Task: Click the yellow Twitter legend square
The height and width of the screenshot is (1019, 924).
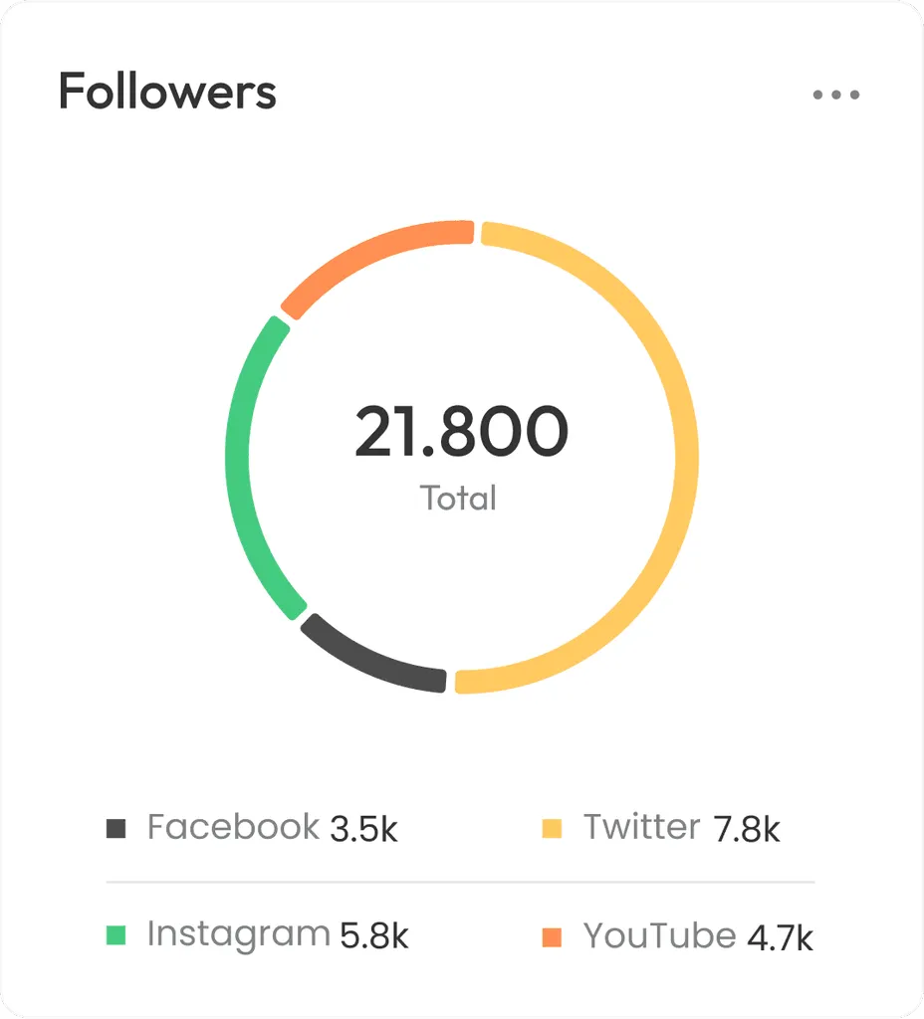Action: 552,828
